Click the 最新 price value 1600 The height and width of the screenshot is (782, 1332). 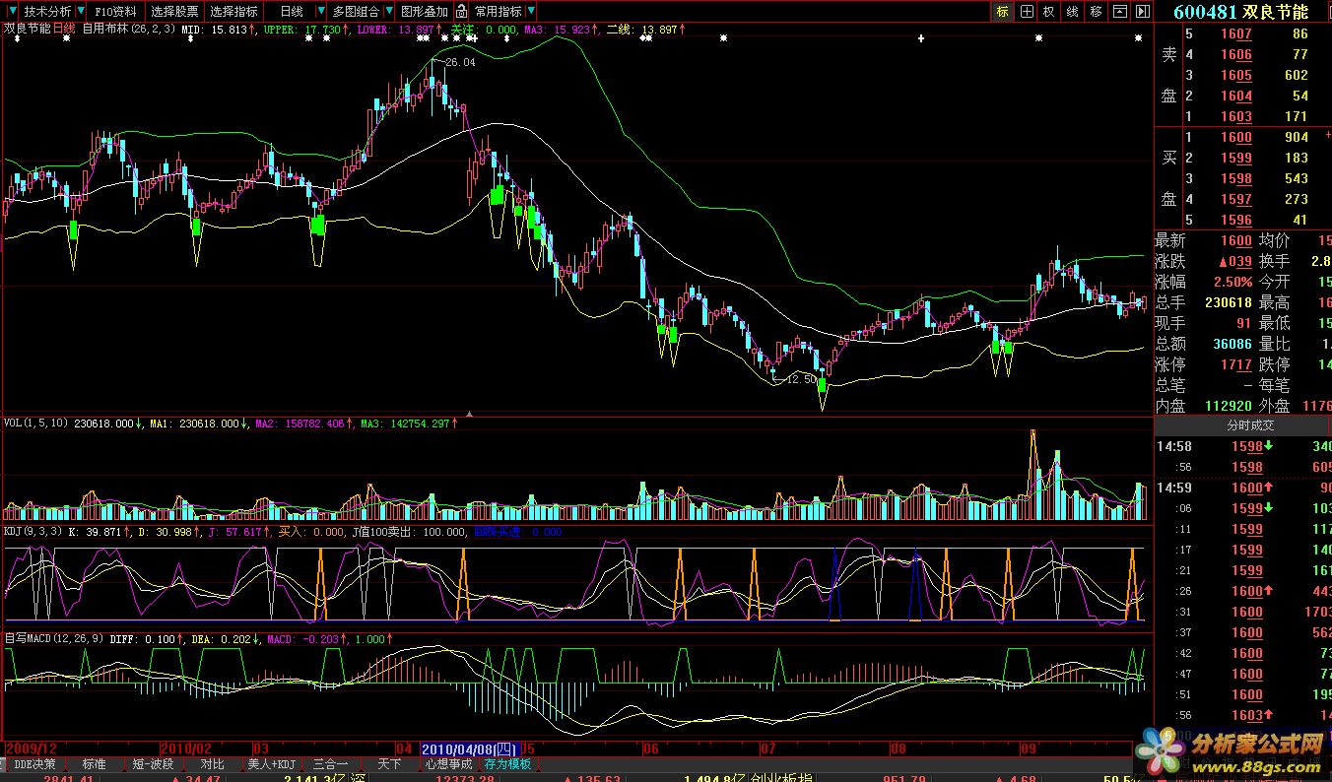pyautogui.click(x=1236, y=241)
